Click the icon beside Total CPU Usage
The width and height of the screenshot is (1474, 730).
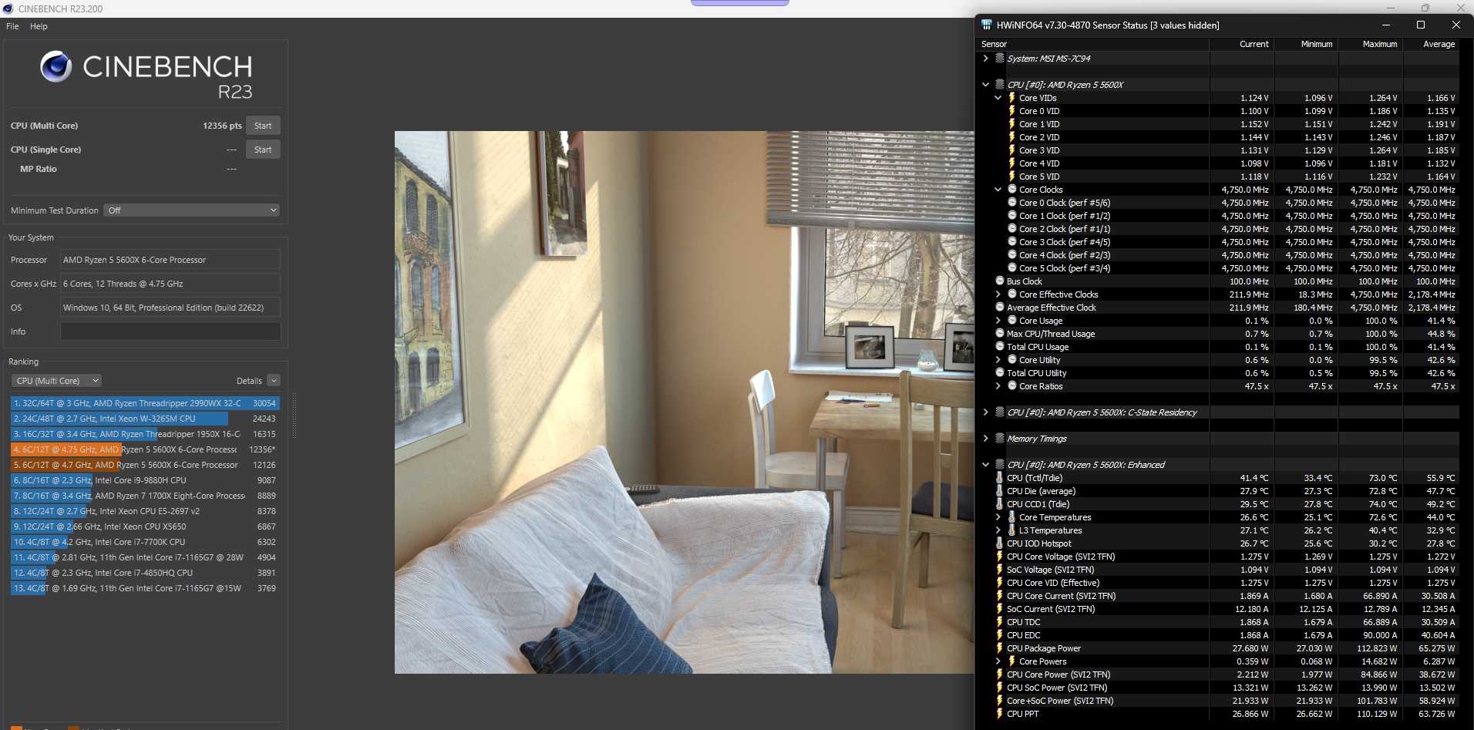tap(1000, 347)
